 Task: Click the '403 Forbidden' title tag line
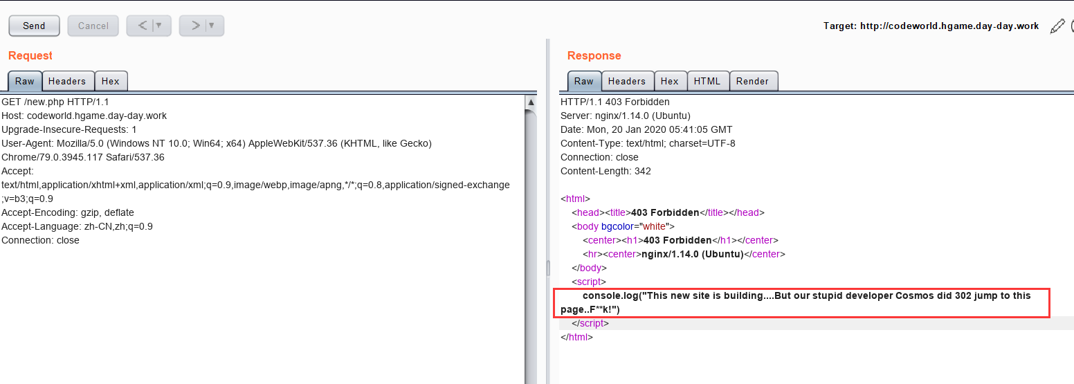(668, 212)
